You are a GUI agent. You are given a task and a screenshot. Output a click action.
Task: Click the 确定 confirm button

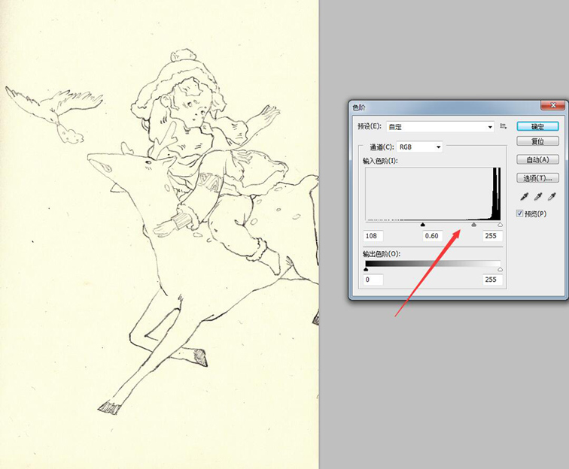pos(537,126)
